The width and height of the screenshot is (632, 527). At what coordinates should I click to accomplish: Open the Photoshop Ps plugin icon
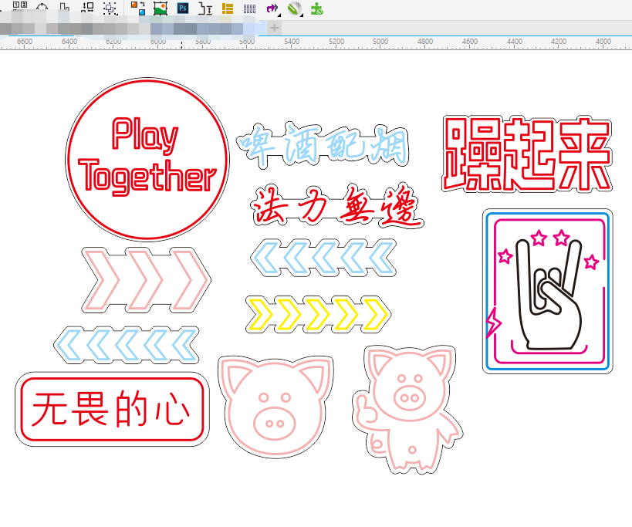pos(183,8)
